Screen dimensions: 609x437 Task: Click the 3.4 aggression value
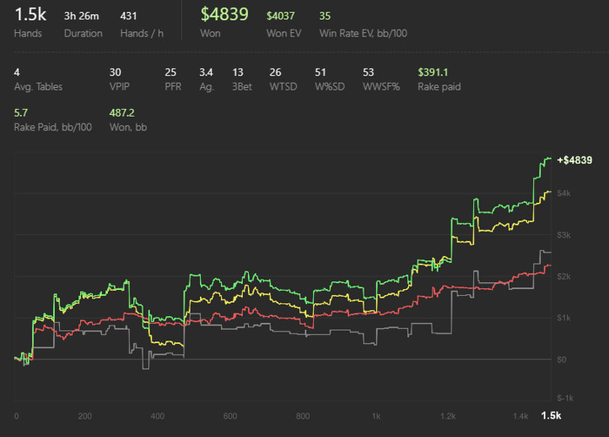point(206,72)
